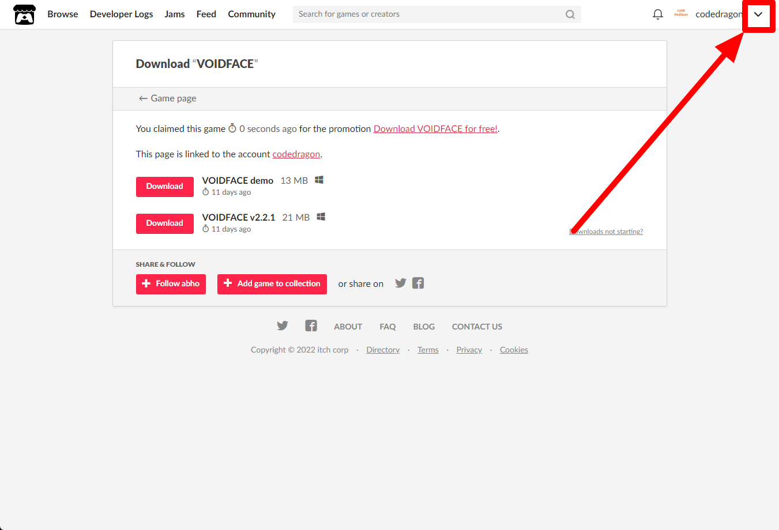Open CONTACT US footer link

477,327
